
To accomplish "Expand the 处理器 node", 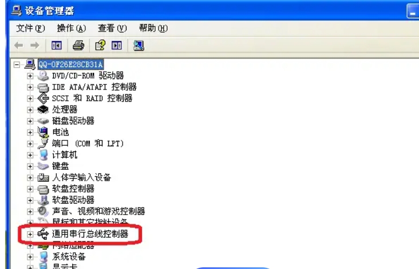I will (30, 110).
